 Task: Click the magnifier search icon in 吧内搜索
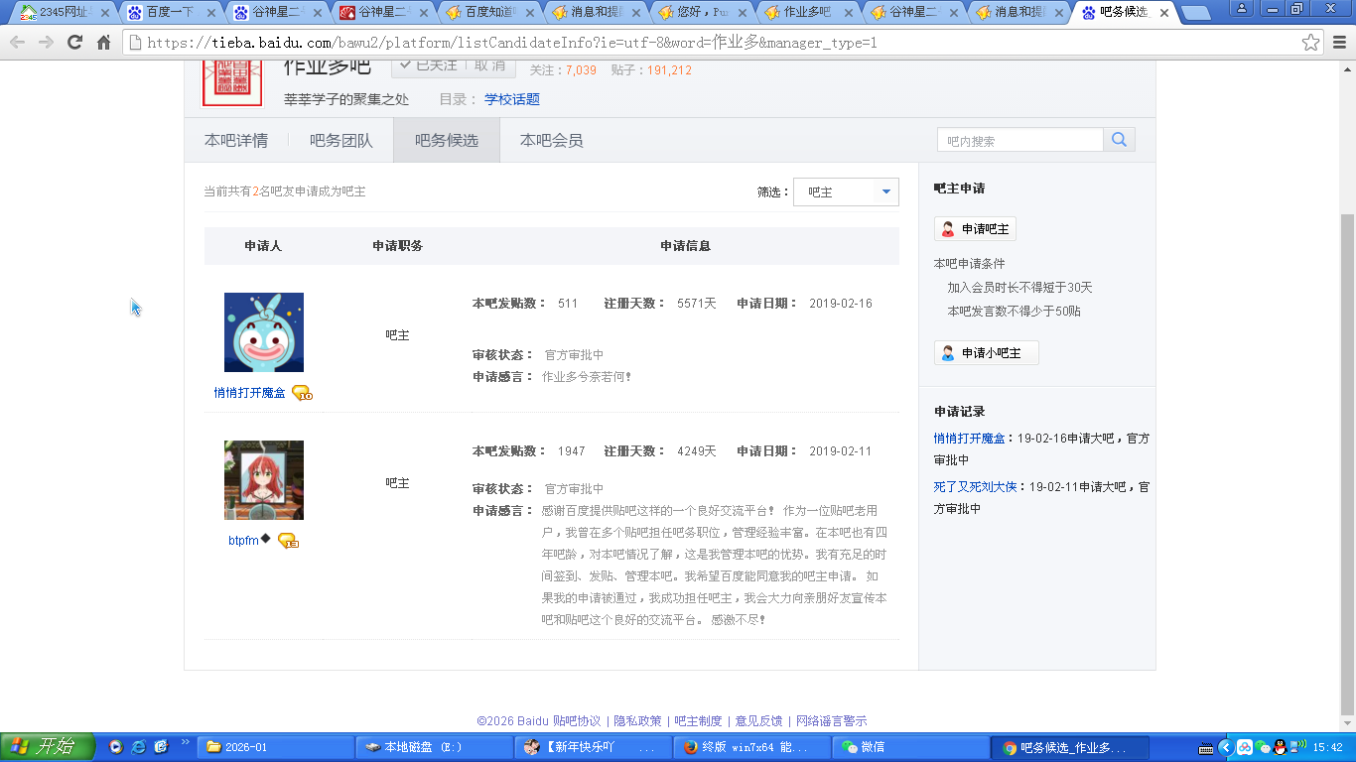click(x=1119, y=140)
